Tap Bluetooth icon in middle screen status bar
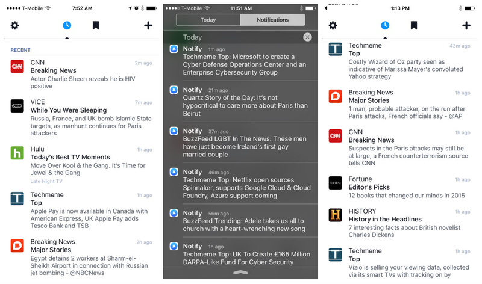 (301, 8)
